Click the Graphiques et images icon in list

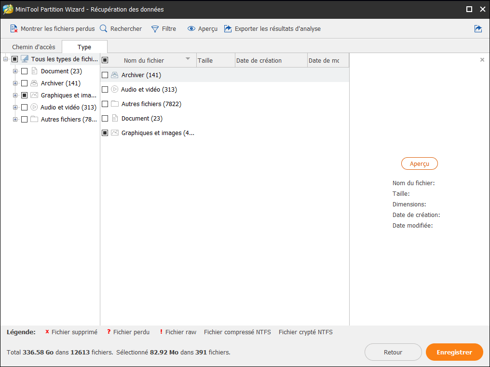115,133
